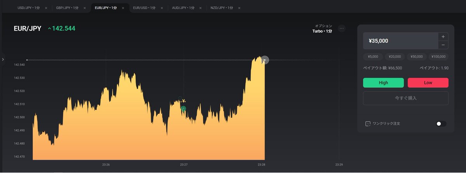466x173 pixels.
Task: Choose the green High option
Action: [383, 83]
